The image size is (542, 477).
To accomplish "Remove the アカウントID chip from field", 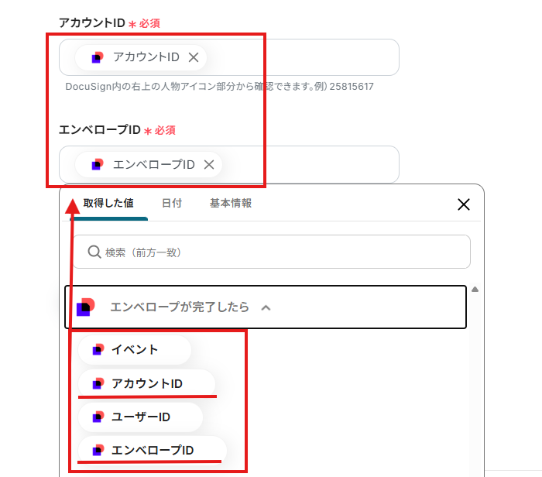I will (194, 57).
